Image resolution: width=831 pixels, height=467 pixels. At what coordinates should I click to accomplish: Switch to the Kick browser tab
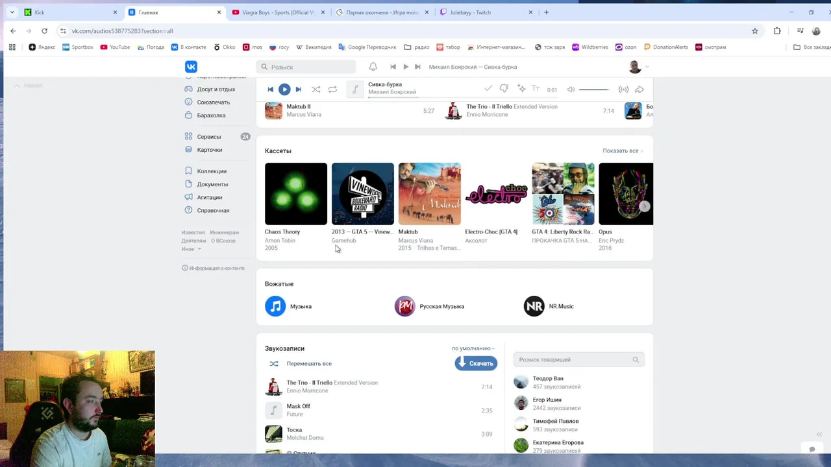click(70, 12)
